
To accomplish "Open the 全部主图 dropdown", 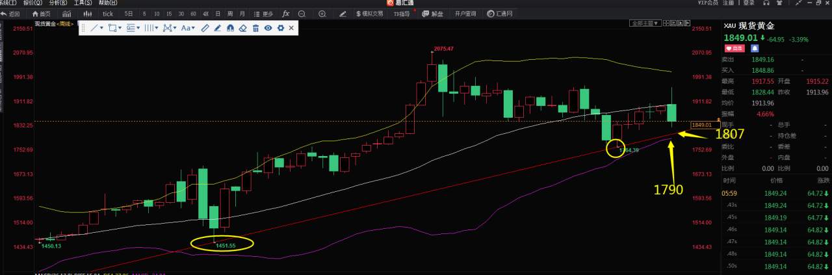I will (645, 23).
